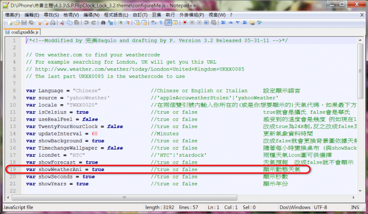Click the blue up-triangle toolbar icon
The width and height of the screenshot is (368, 214).
231,23
